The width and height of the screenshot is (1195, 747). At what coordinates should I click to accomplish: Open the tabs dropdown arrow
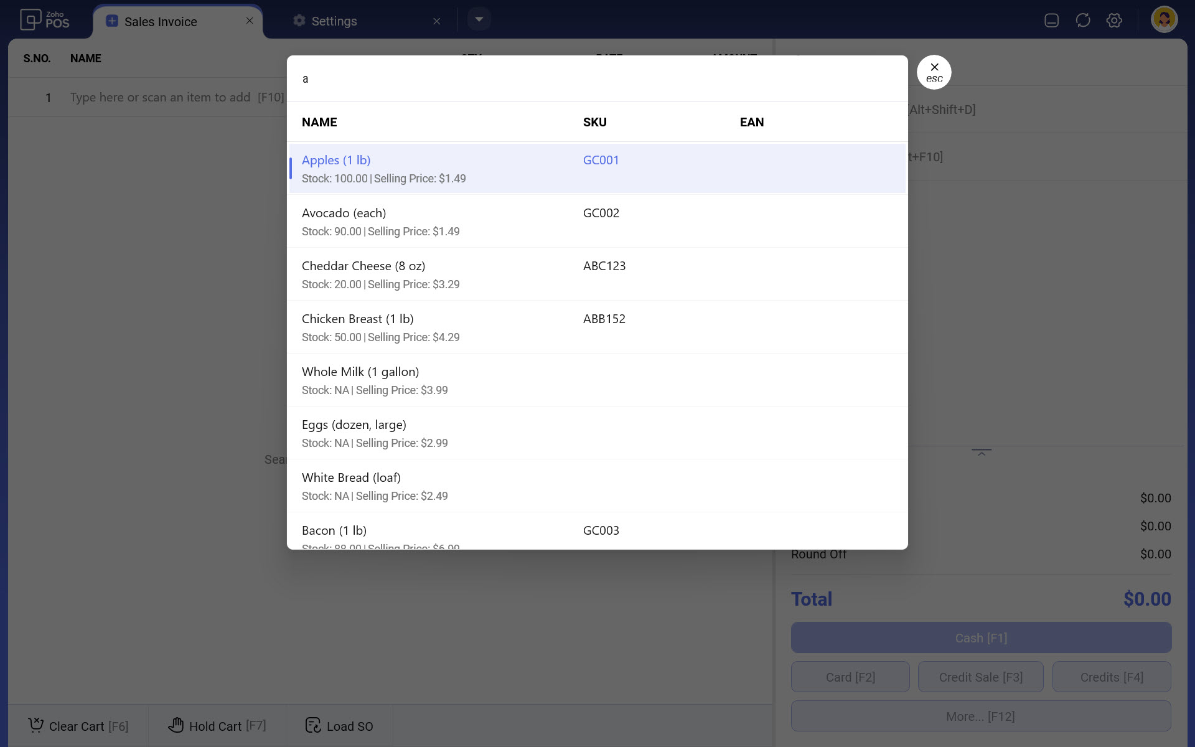pos(479,19)
